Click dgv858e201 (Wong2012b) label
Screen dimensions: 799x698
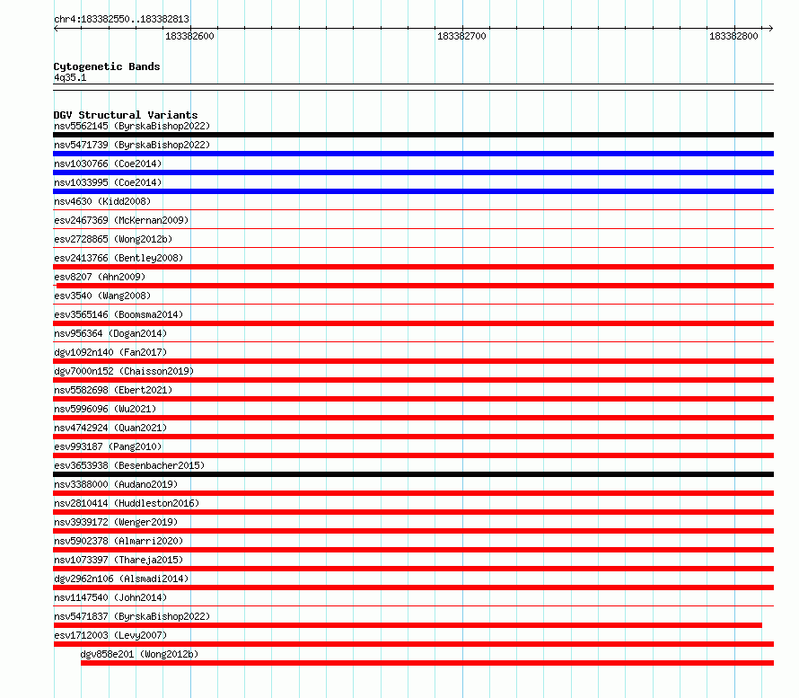tap(140, 654)
